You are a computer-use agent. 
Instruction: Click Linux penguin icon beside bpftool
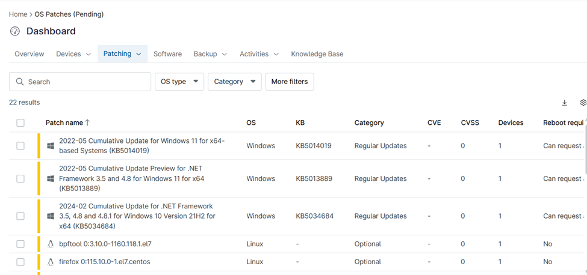pos(51,244)
